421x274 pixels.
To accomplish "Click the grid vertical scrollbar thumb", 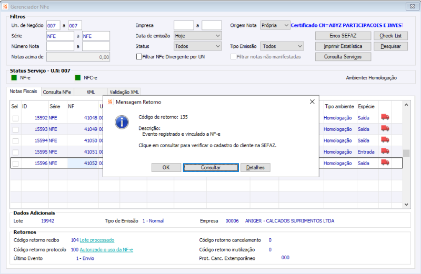I will tap(406, 153).
